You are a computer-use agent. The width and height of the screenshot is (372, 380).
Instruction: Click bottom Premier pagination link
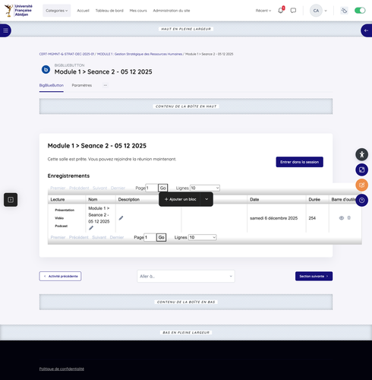tap(58, 237)
